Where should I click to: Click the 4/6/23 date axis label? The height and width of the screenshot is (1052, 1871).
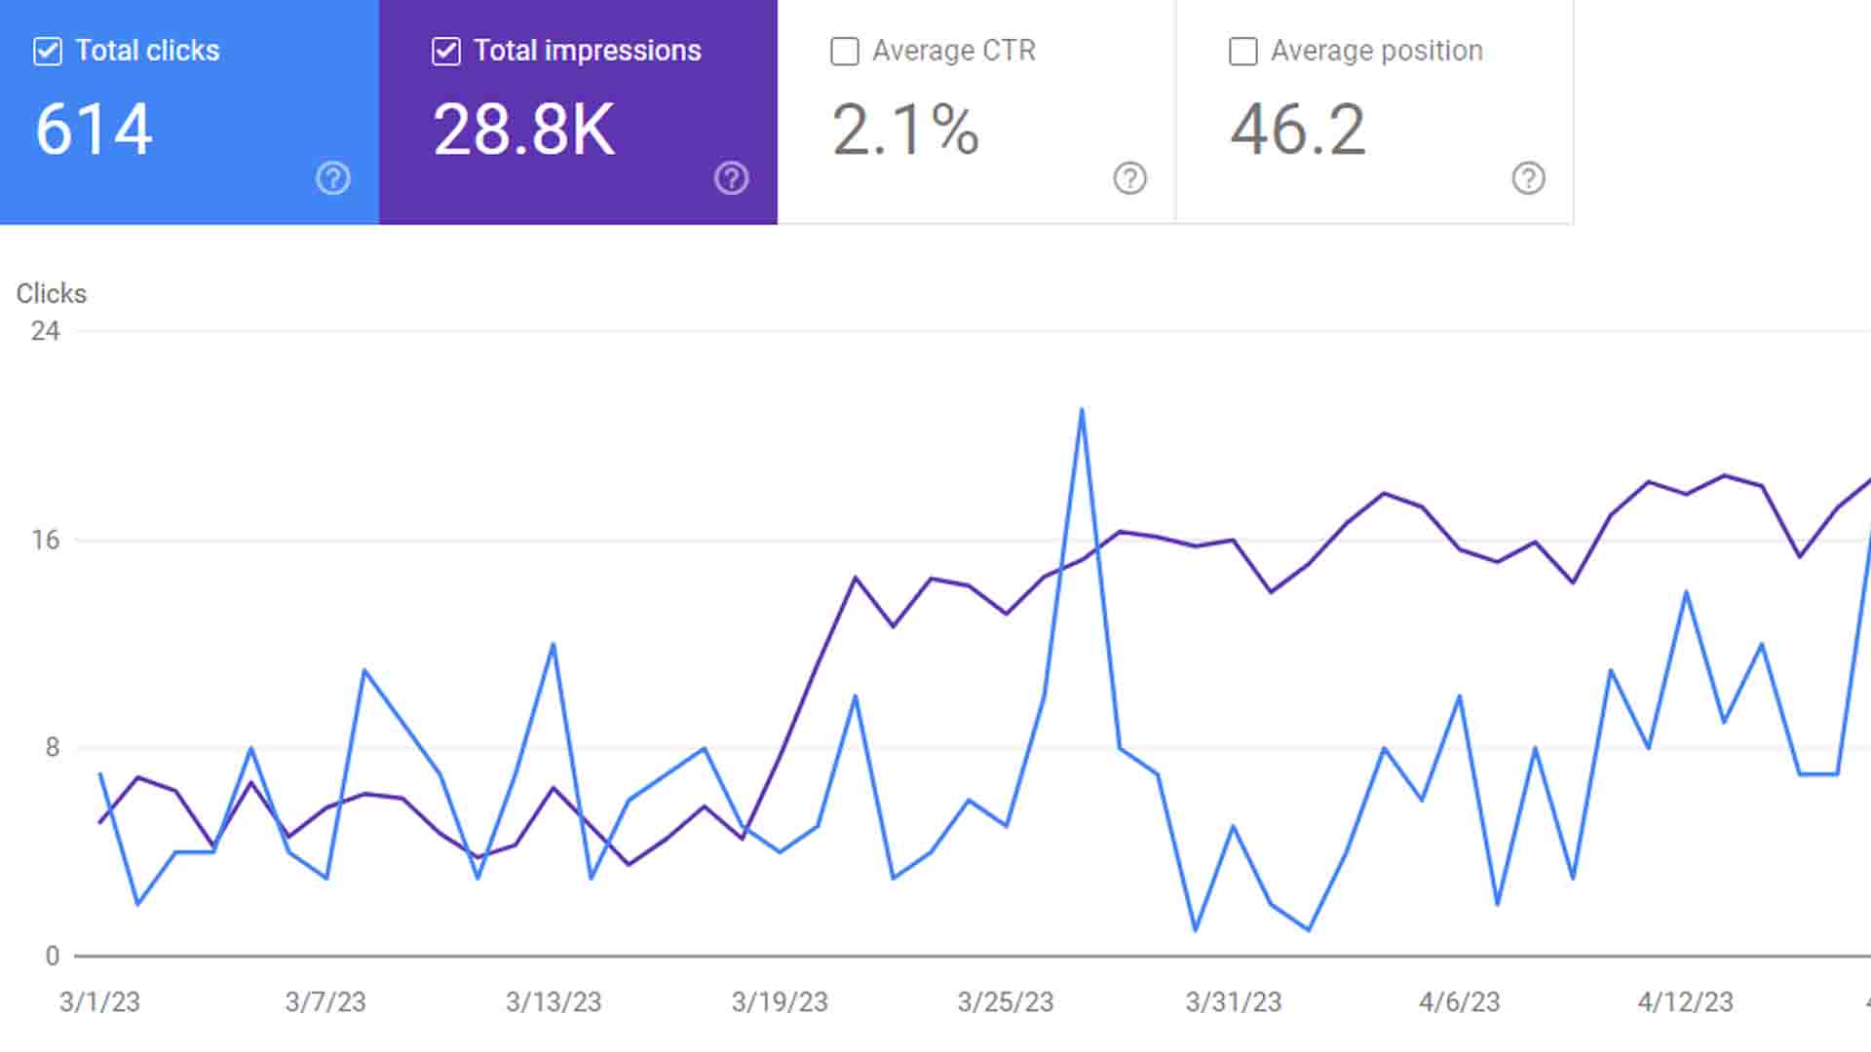tap(1459, 1001)
